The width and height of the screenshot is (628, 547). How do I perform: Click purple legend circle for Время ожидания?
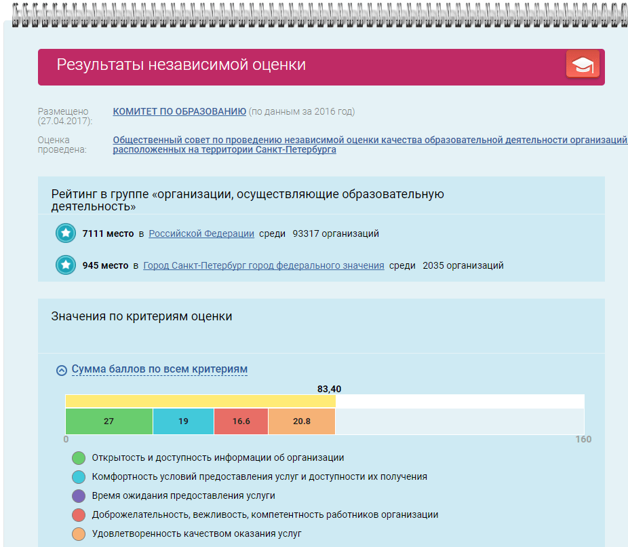click(x=79, y=496)
